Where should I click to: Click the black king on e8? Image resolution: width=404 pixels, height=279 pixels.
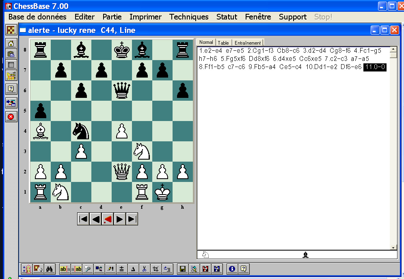pos(122,50)
